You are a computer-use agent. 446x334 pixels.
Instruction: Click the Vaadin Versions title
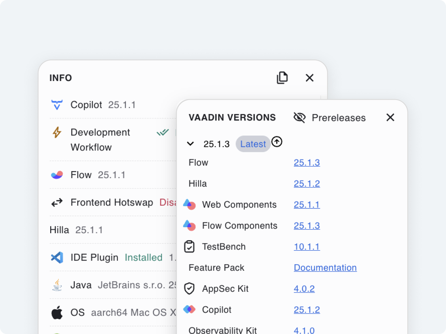[x=232, y=117]
